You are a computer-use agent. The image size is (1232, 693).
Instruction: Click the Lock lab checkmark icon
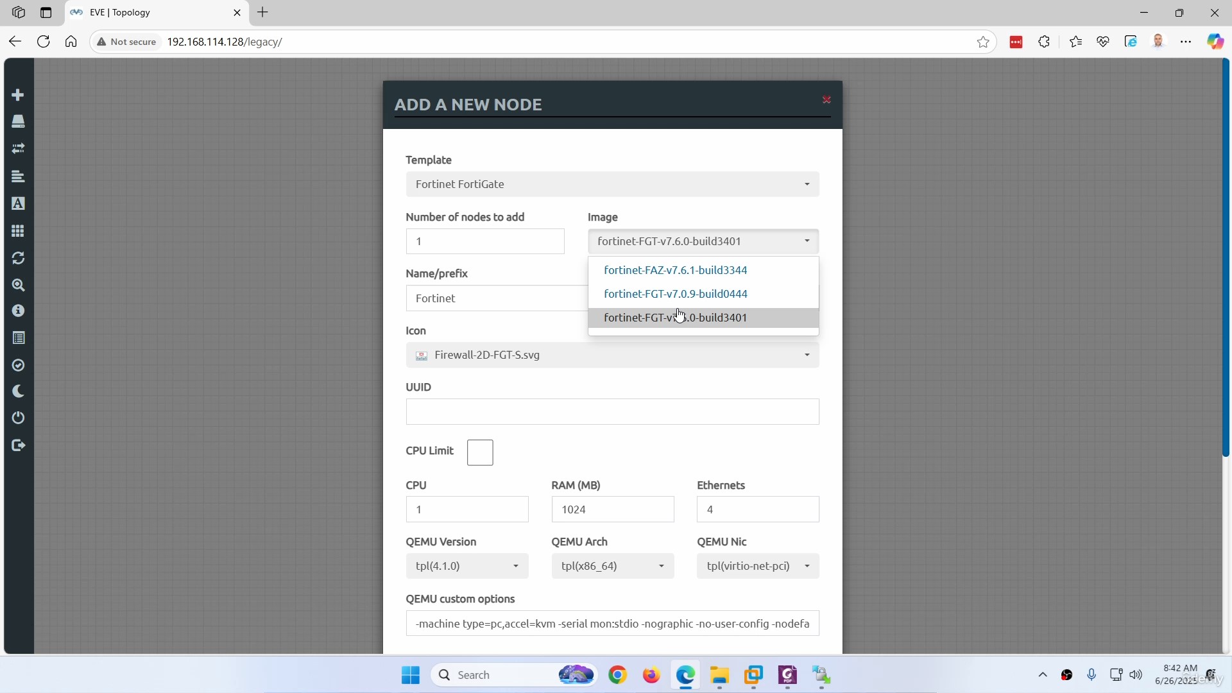[x=18, y=365]
